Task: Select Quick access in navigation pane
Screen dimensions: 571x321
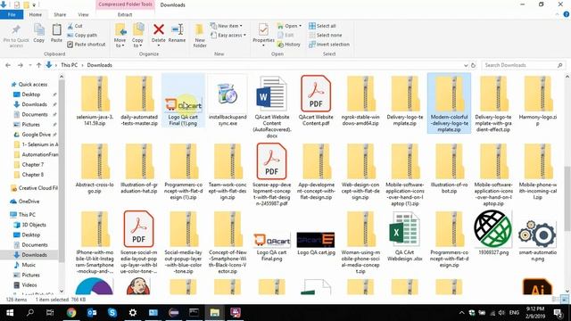Action: coord(29,85)
